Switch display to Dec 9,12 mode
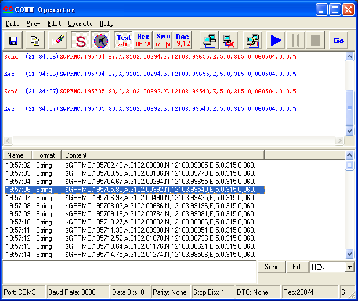This screenshot has width=358, height=301. click(182, 41)
